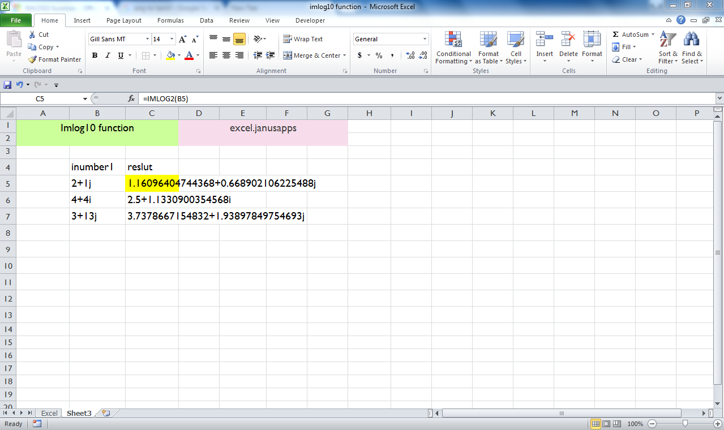Open the Data ribbon tab

[207, 20]
